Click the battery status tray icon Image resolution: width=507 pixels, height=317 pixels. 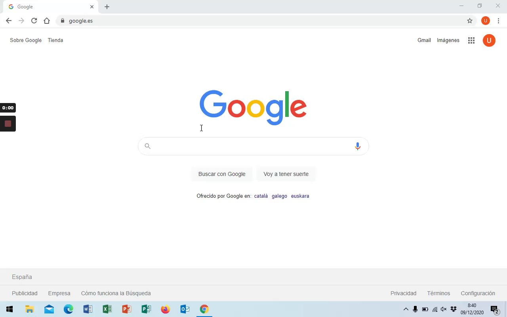(425, 309)
